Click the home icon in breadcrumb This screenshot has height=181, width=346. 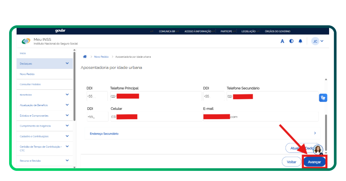click(85, 57)
